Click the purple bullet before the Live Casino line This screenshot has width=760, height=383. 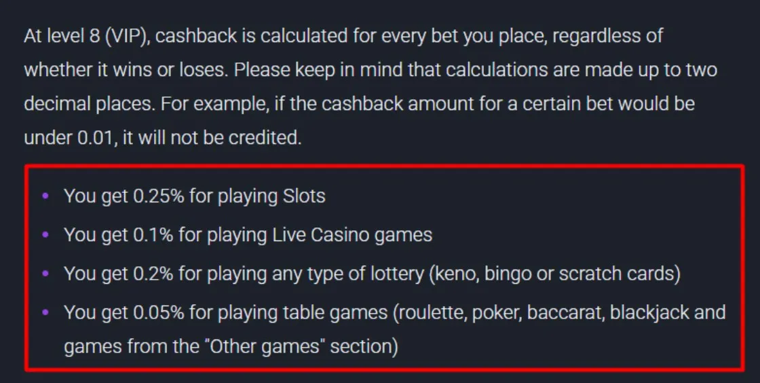46,235
